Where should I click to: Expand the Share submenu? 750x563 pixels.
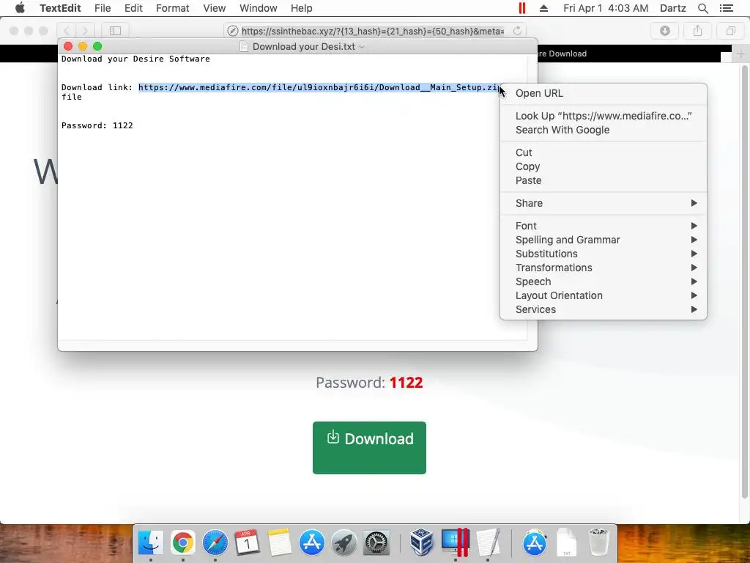[604, 203]
